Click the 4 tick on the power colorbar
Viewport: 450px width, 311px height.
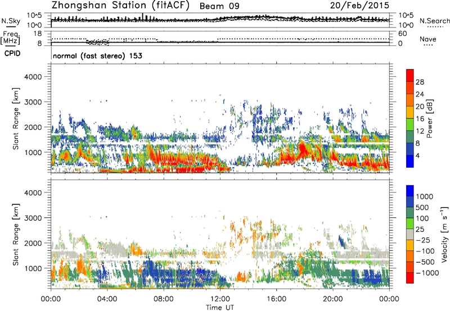point(418,155)
